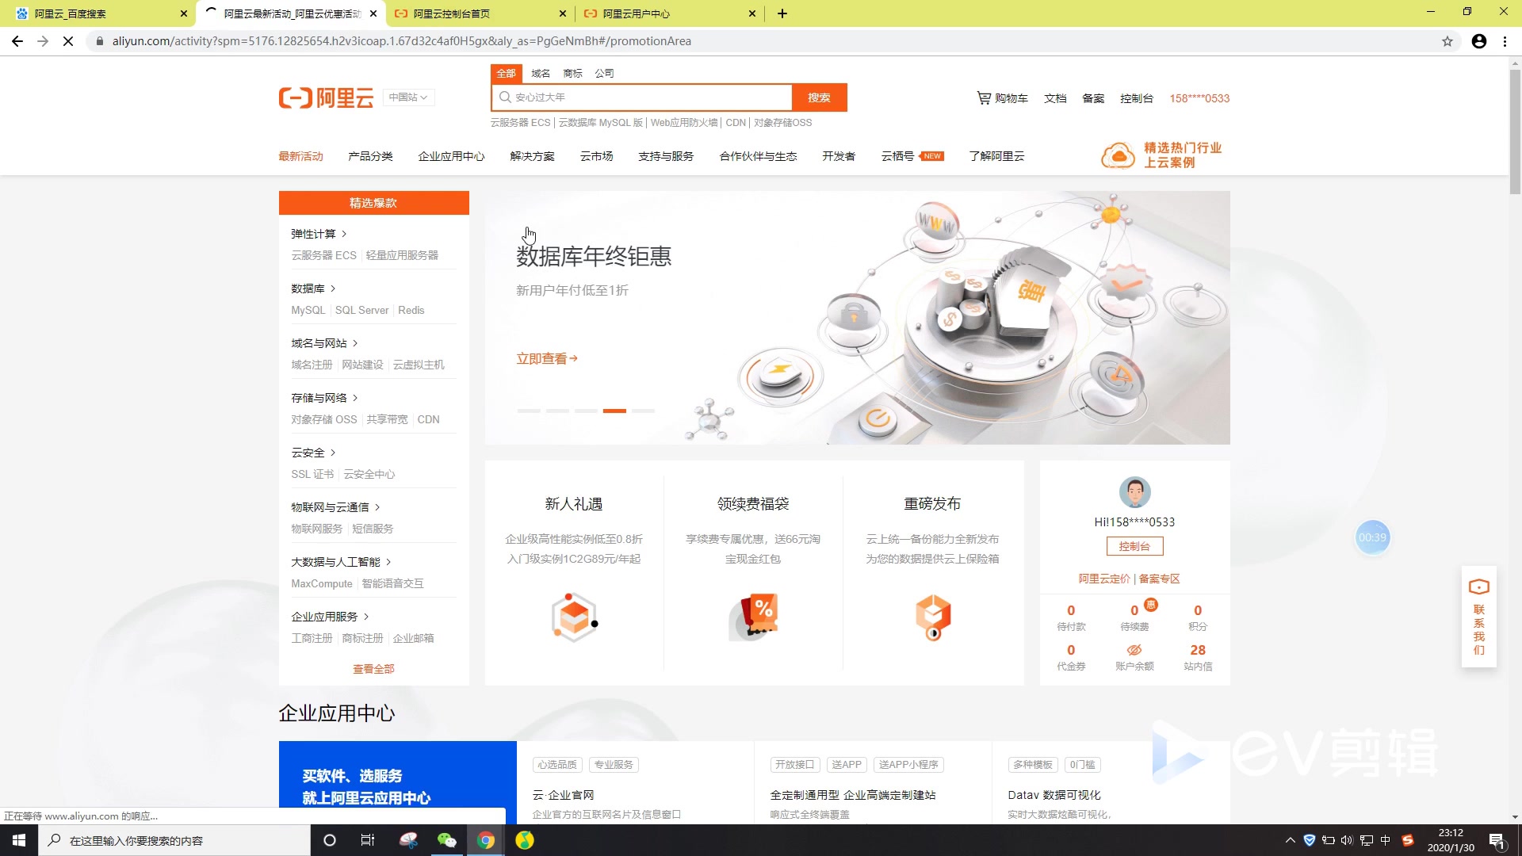The width and height of the screenshot is (1522, 856).
Task: Click 立即查看 banner link
Action: [x=547, y=359]
